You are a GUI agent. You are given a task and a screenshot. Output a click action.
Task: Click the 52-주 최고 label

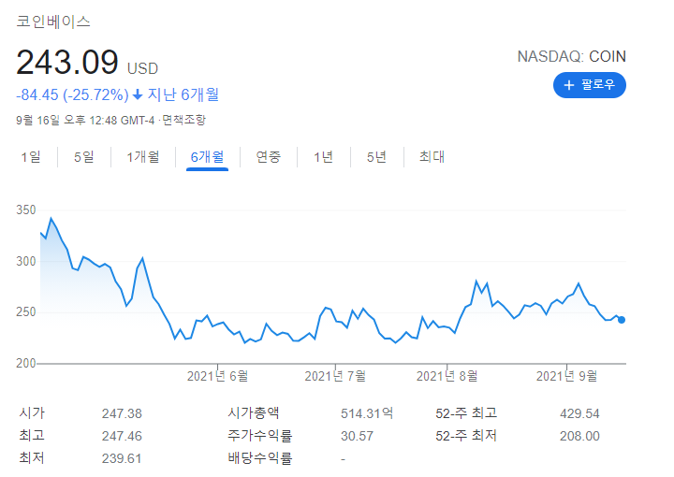pyautogui.click(x=466, y=413)
